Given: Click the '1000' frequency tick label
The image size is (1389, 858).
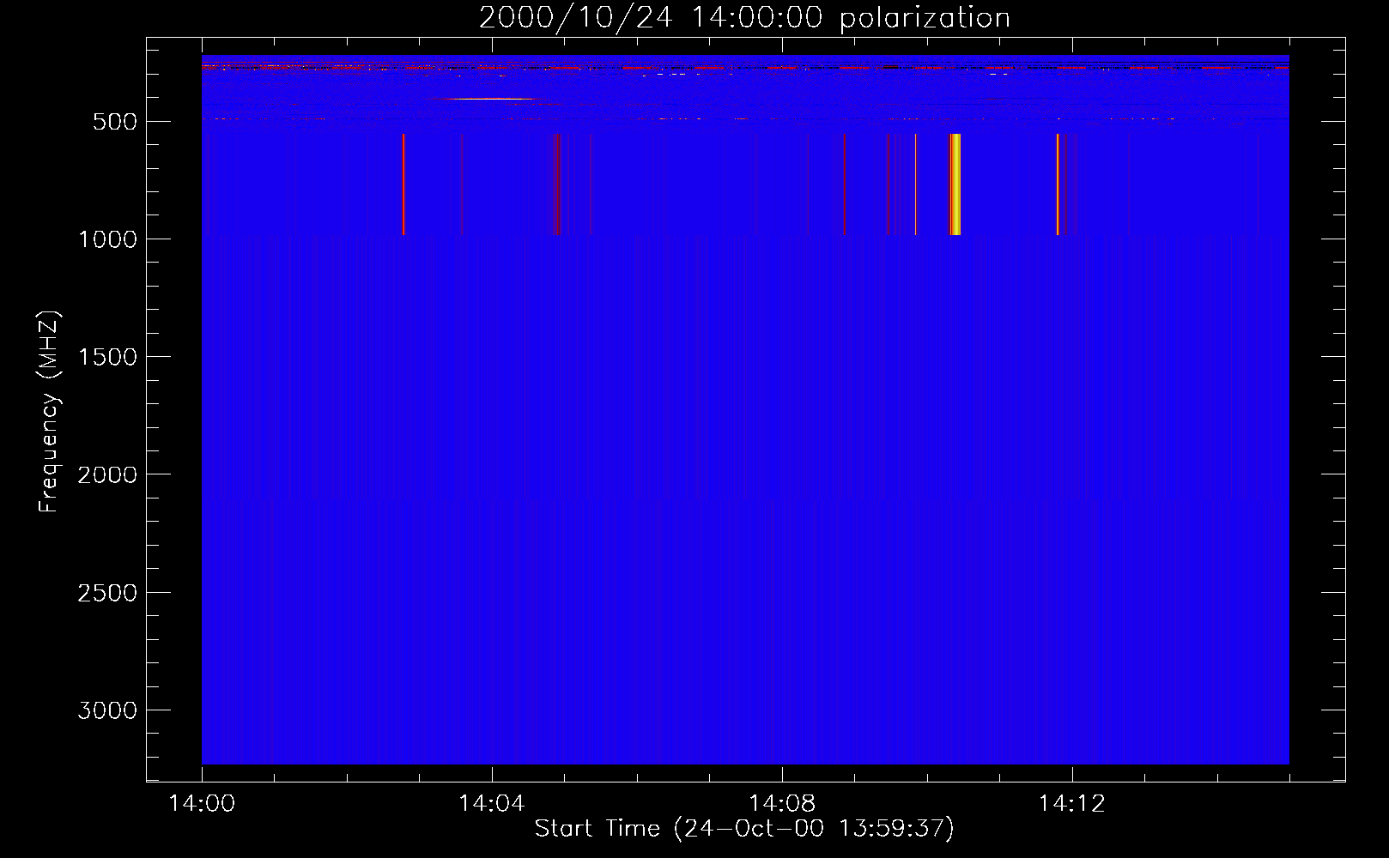Looking at the screenshot, I should [107, 239].
